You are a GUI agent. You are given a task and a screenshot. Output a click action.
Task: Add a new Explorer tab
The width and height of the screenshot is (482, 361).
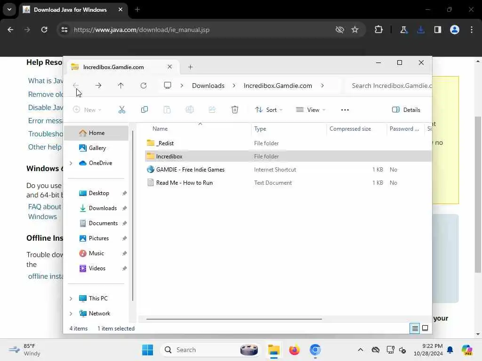(190, 67)
